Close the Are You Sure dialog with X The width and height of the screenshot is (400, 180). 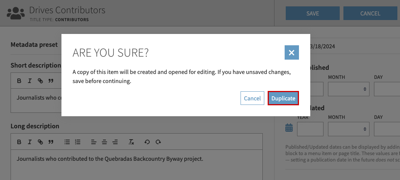coord(291,52)
